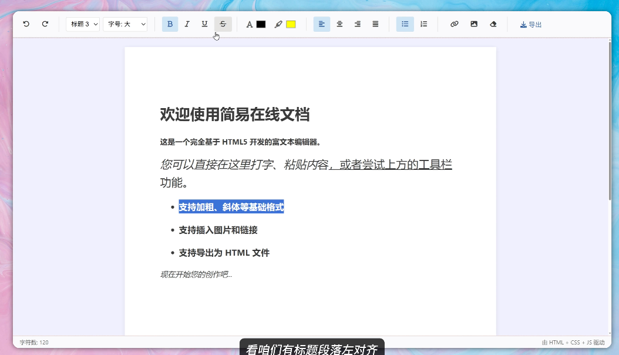Click the redo arrow icon
Screen dimensions: 619x355
pyautogui.click(x=45, y=24)
